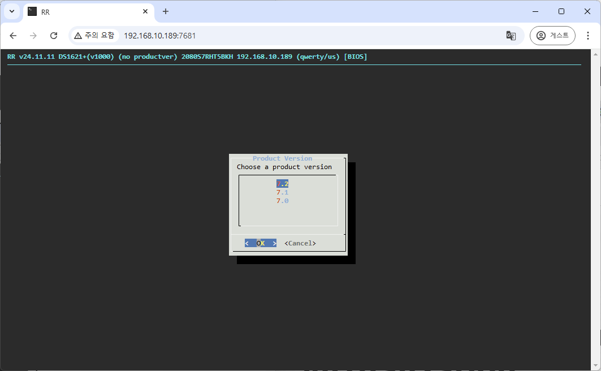Open the security warning indicator

click(94, 36)
